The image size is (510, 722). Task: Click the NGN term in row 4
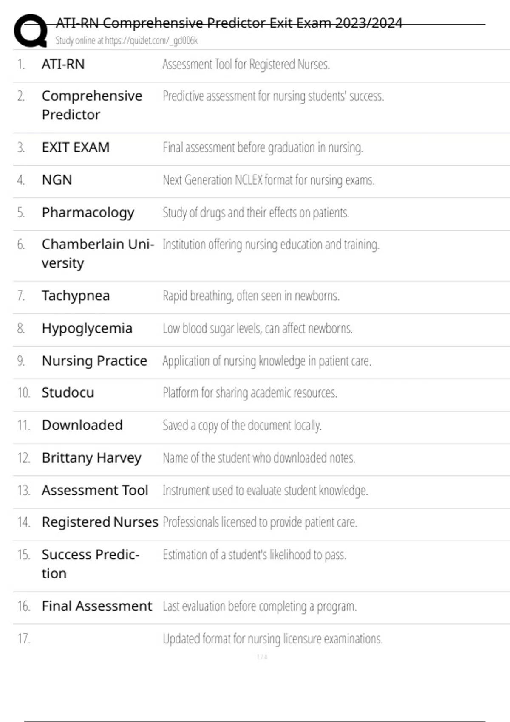[x=57, y=180]
